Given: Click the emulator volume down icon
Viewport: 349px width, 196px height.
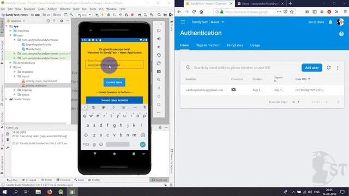Looking at the screenshot, I should pyautogui.click(x=159, y=47).
